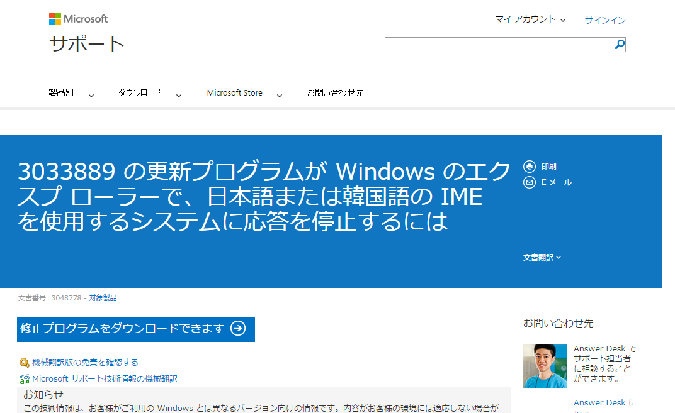Open the ダウンロード menu
The height and width of the screenshot is (413, 675).
pyautogui.click(x=140, y=93)
